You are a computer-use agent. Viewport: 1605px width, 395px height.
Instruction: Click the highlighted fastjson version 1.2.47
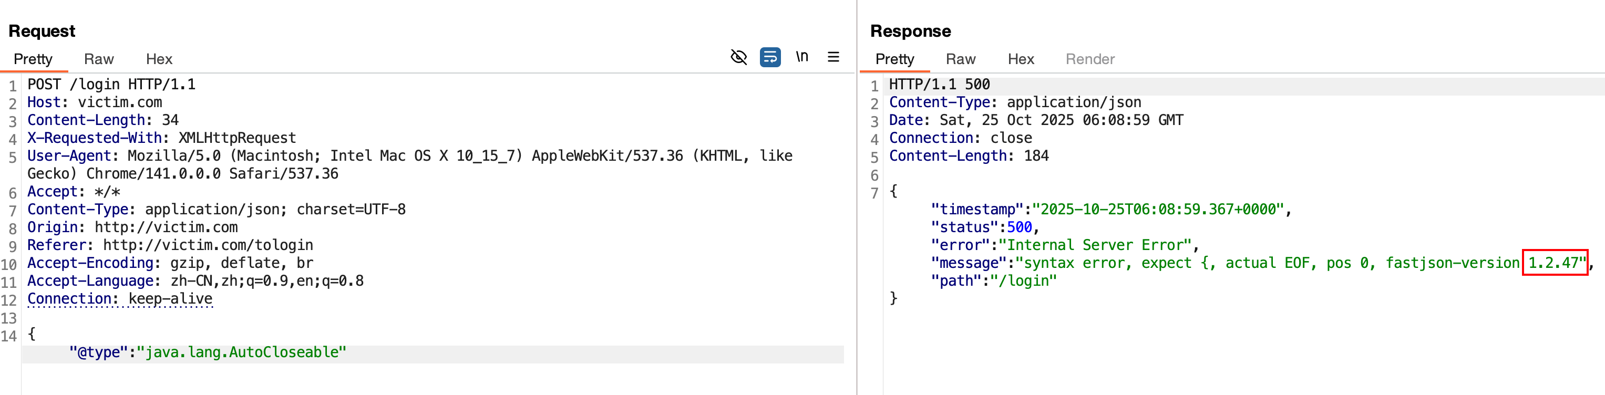[1555, 263]
